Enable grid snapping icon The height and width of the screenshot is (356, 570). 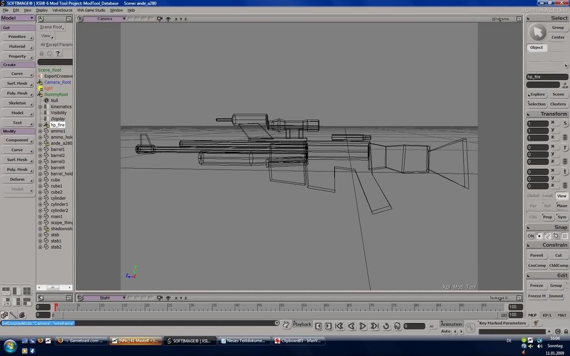pyautogui.click(x=564, y=236)
